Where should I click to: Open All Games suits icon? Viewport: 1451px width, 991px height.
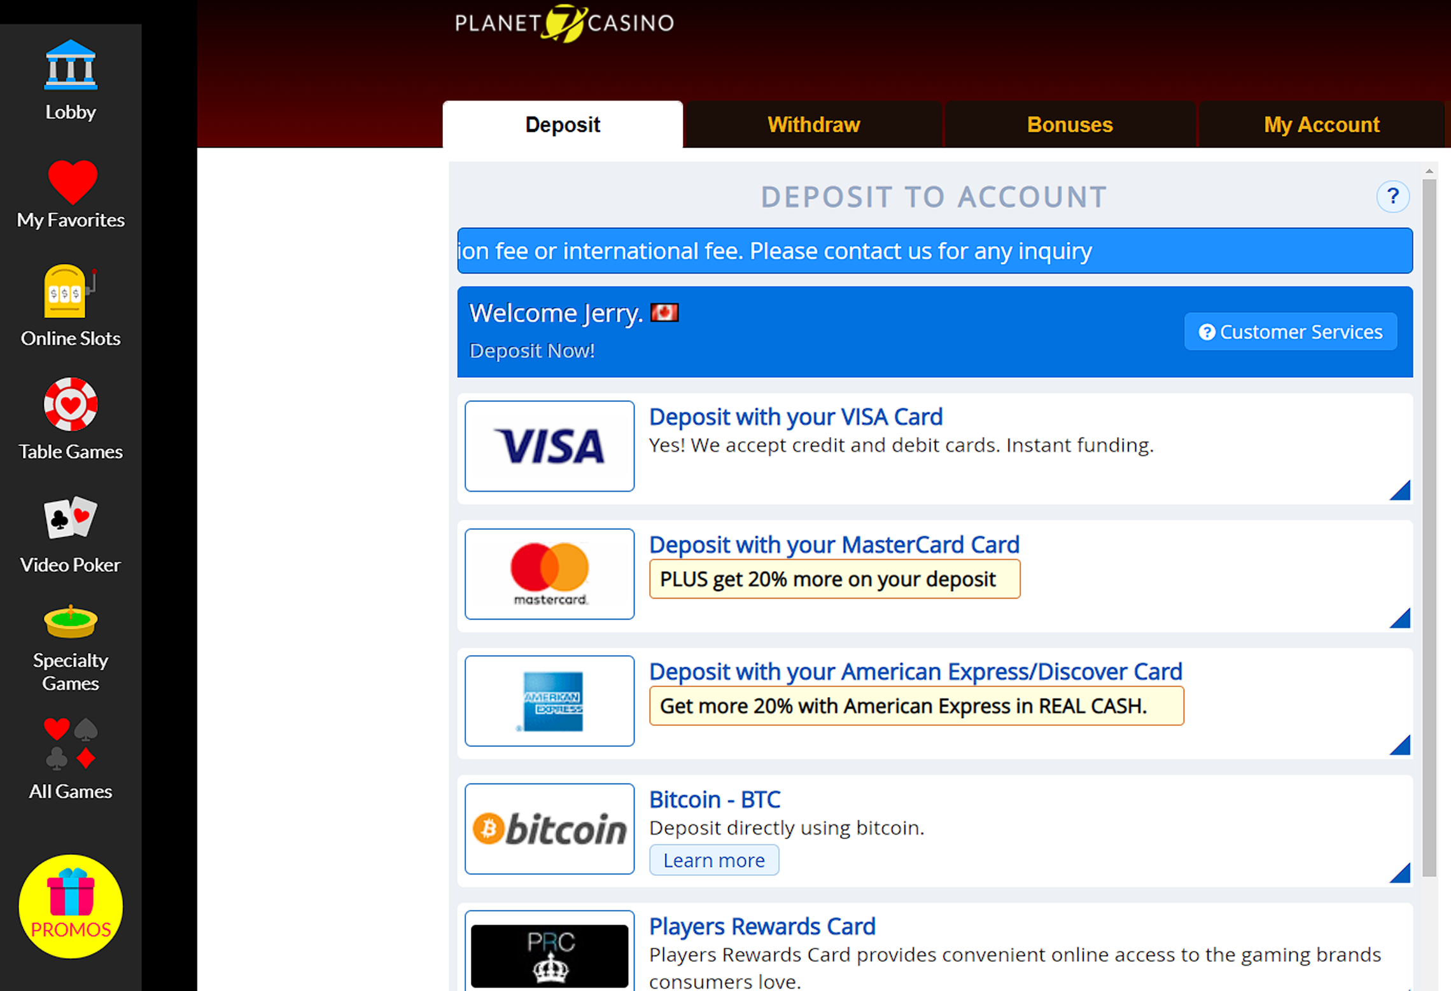71,743
